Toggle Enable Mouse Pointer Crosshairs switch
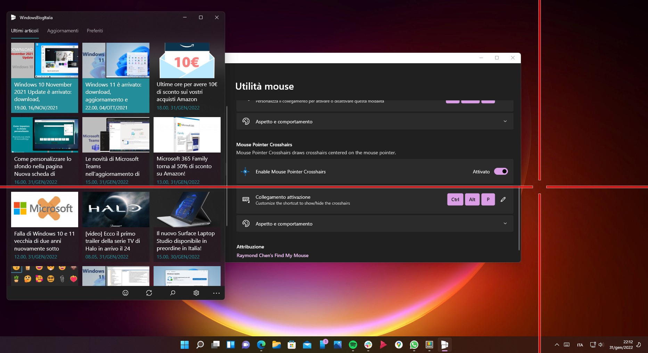This screenshot has height=353, width=648. point(501,171)
